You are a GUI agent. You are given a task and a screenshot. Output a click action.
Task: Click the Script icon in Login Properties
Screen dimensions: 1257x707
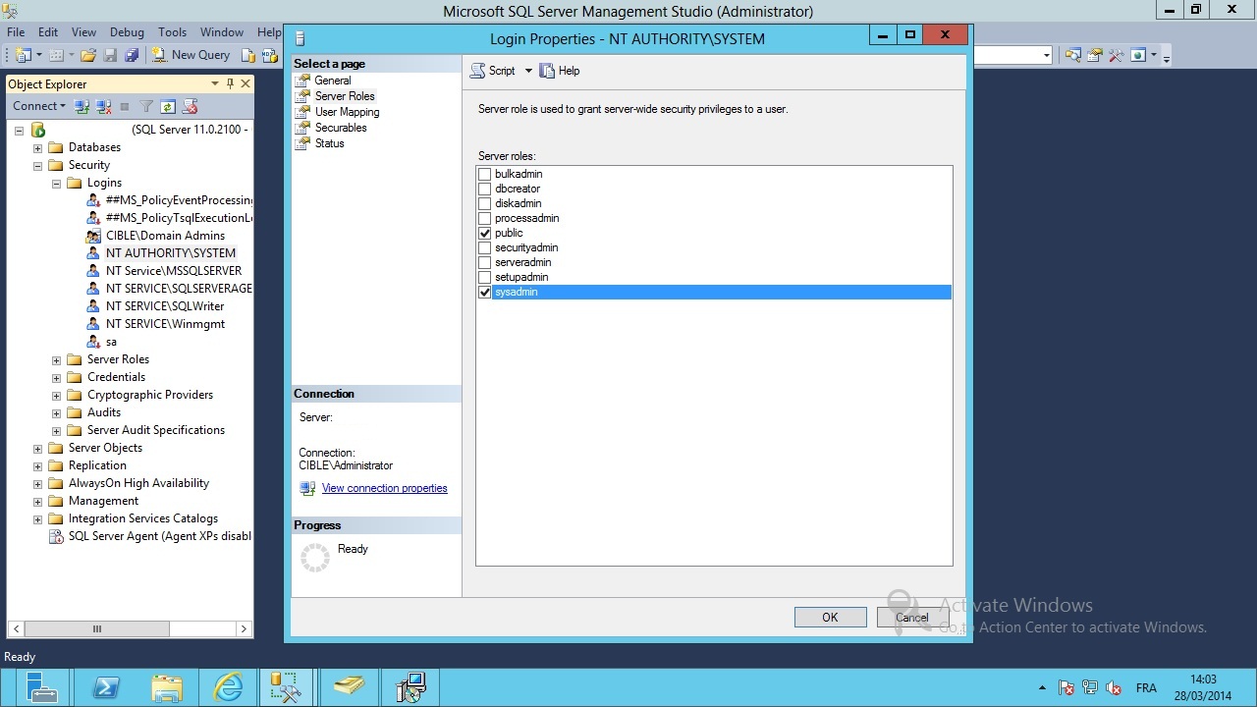point(477,71)
